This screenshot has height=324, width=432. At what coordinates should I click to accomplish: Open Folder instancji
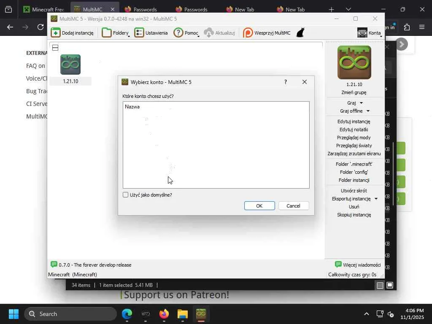pyautogui.click(x=354, y=180)
